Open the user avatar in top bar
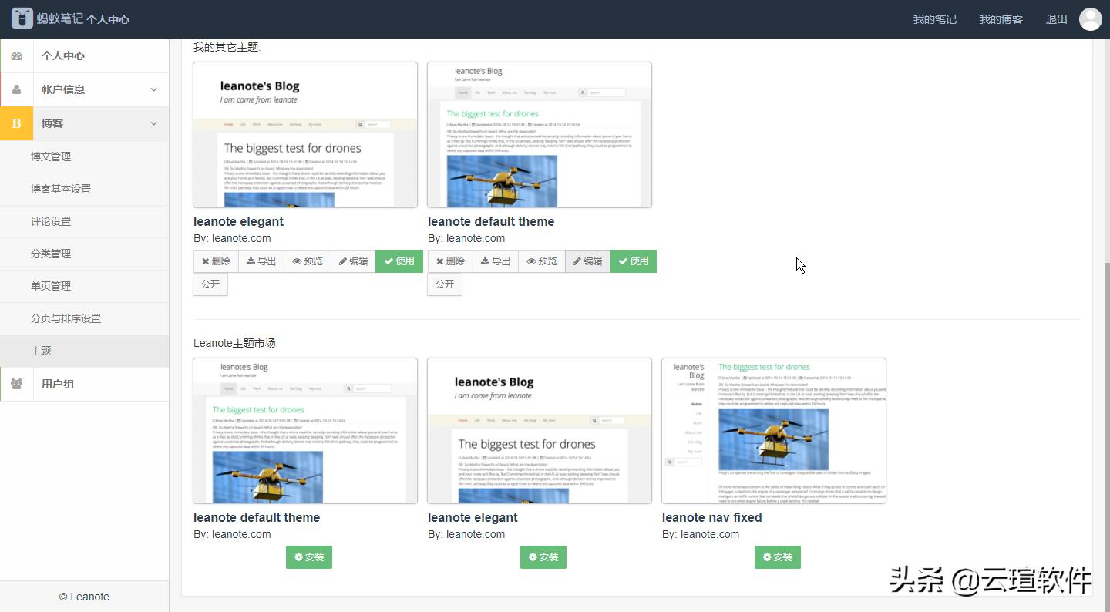Viewport: 1110px width, 612px height. (1090, 19)
